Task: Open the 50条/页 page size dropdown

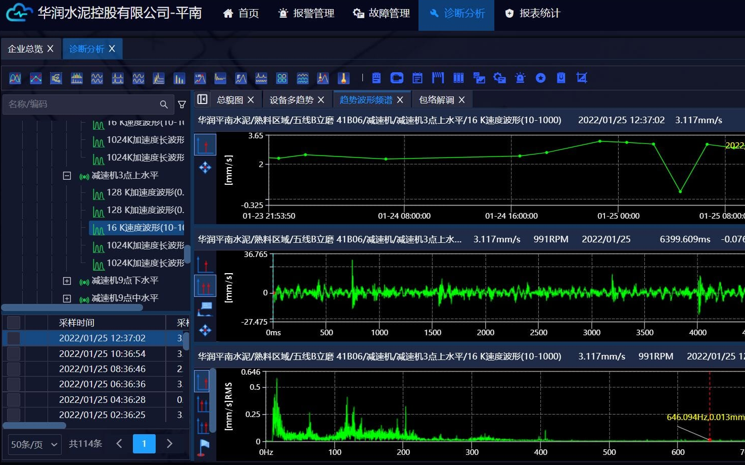Action: click(34, 444)
